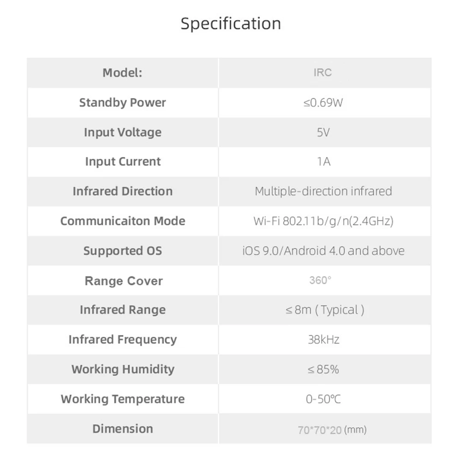This screenshot has width=462, height=462.
Task: Click the iOS 9.0/Android 4.0 text
Action: [x=323, y=251]
